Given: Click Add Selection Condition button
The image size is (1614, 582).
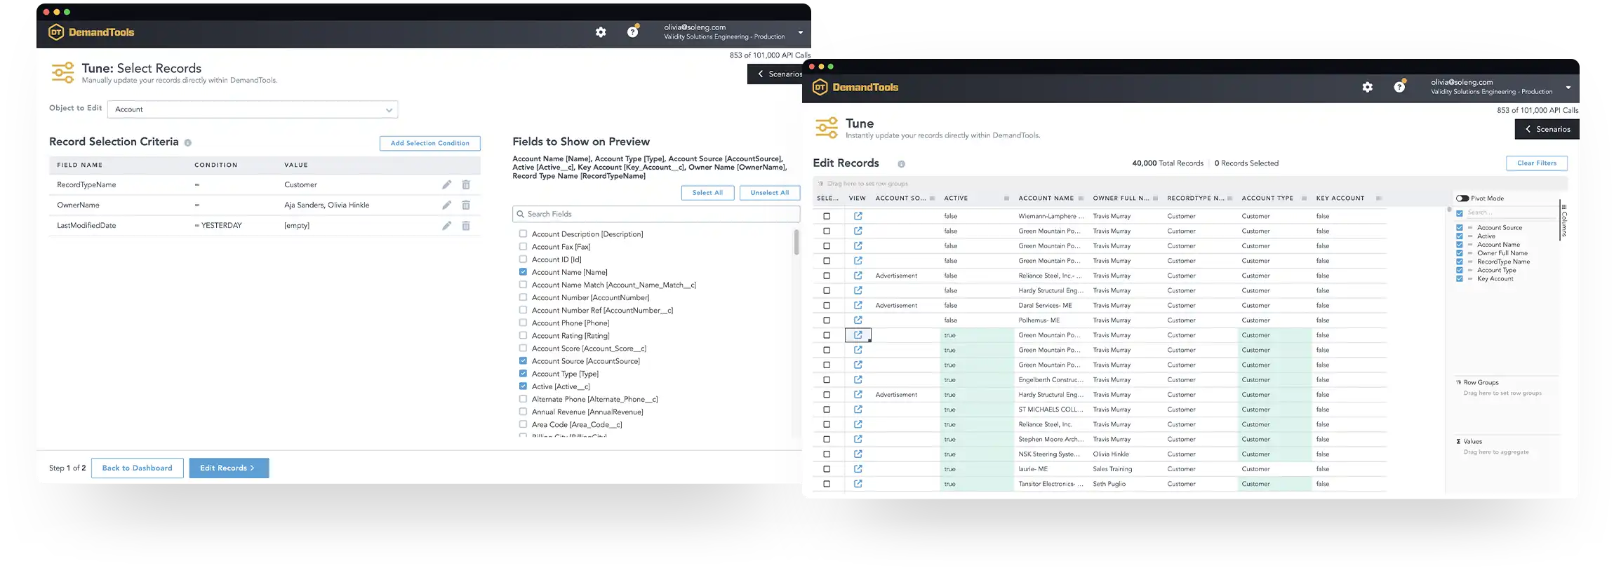Looking at the screenshot, I should point(430,143).
